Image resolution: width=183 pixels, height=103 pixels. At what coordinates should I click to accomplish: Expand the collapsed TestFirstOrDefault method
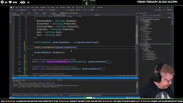(x=26, y=62)
